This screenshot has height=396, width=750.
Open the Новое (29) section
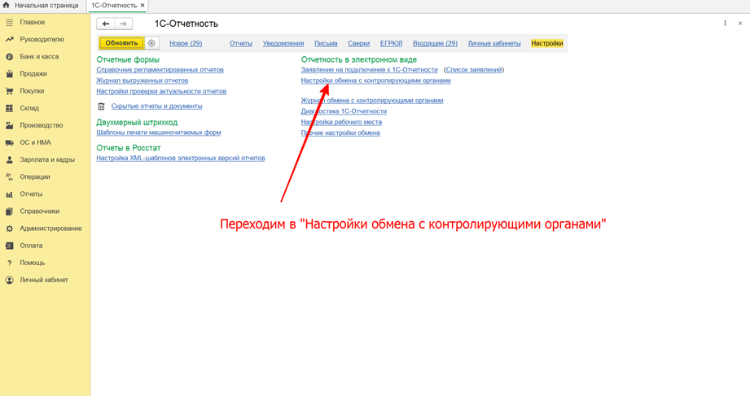(x=186, y=43)
